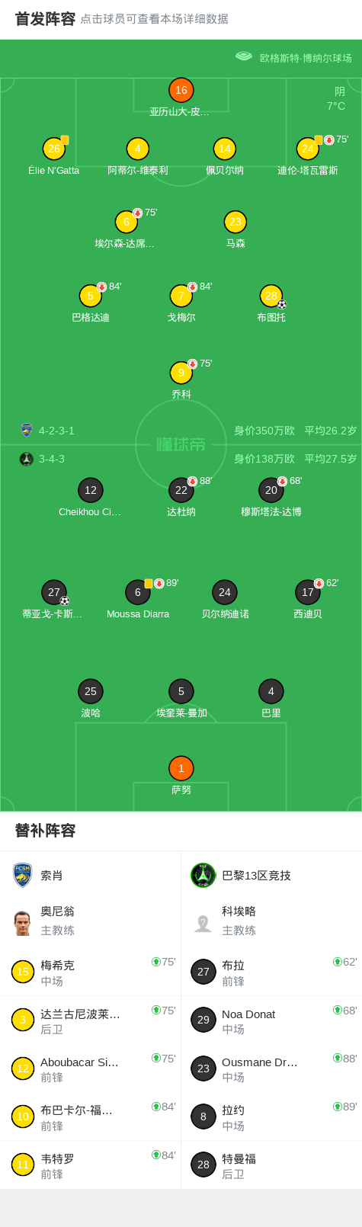The width and height of the screenshot is (362, 1227).
Task: Open player 4 阿蒂尔-维泰利 details
Action: [137, 149]
